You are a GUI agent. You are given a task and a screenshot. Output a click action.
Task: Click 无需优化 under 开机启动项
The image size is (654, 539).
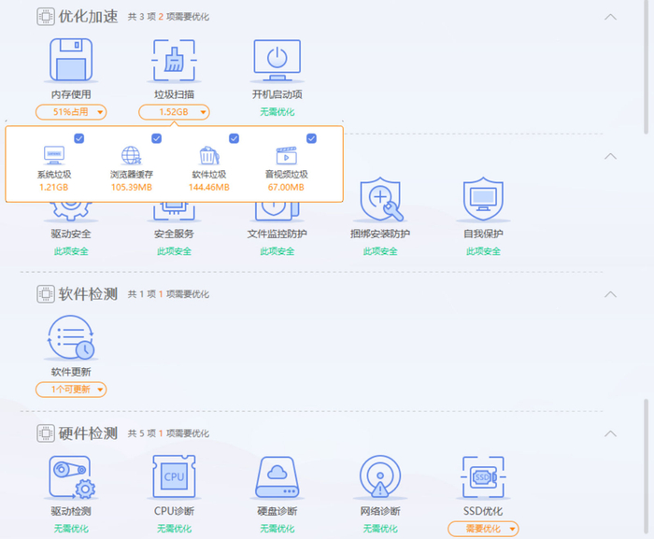(x=277, y=112)
